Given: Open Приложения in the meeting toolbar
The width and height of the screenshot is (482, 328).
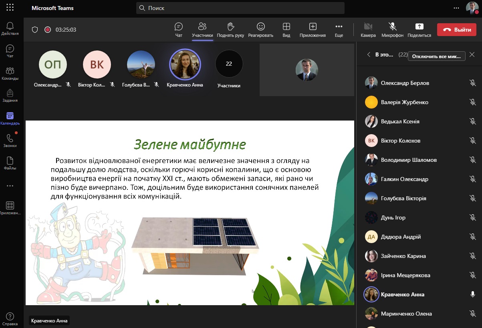Looking at the screenshot, I should 313,30.
